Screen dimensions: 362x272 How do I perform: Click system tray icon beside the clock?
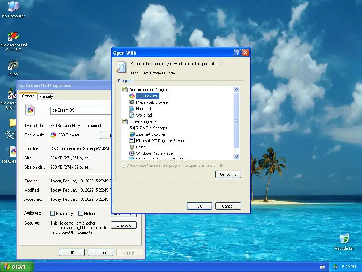336,267
